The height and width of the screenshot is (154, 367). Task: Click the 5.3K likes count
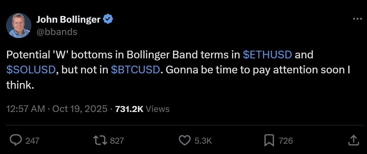203,141
